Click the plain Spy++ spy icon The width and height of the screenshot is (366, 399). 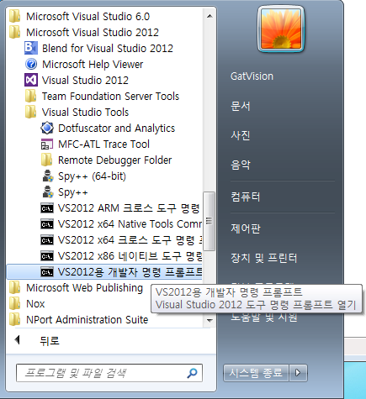pos(48,192)
